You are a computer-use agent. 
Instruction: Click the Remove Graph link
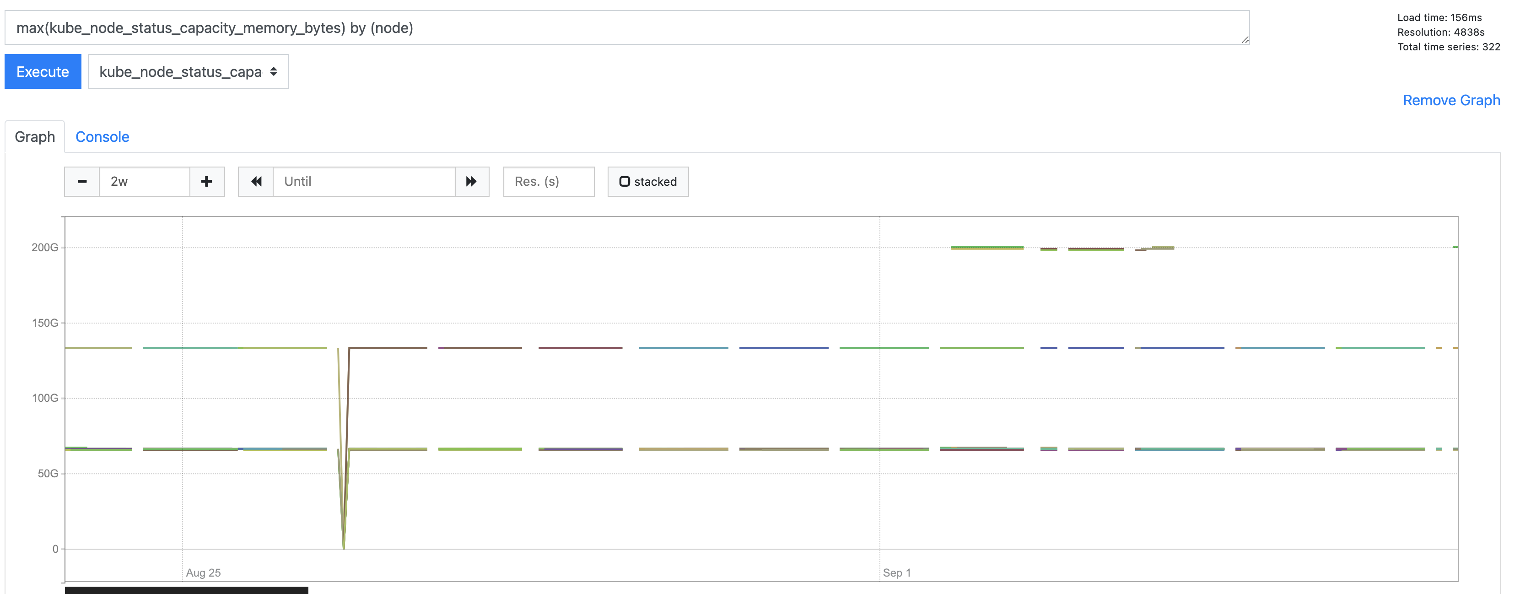[x=1451, y=100]
